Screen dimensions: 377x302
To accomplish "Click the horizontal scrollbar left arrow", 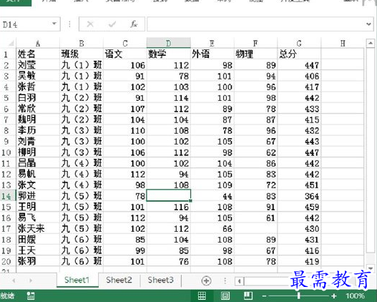I will pyautogui.click(x=239, y=281).
